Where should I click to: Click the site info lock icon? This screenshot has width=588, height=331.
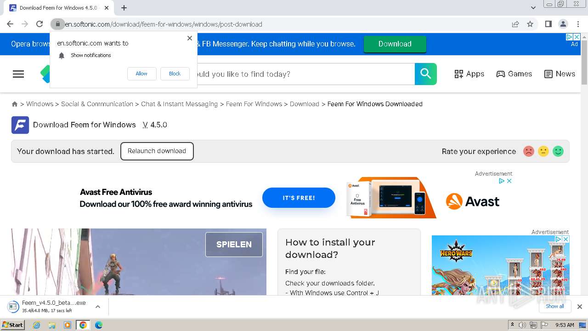click(57, 24)
